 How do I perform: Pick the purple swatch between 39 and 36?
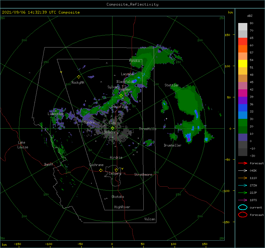pos(243,101)
